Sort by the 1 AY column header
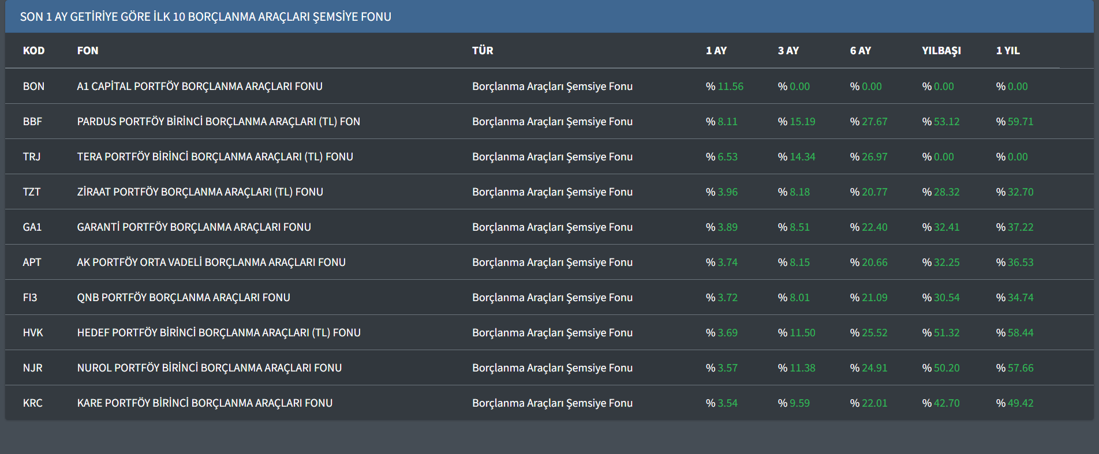Viewport: 1099px width, 454px height. tap(716, 51)
